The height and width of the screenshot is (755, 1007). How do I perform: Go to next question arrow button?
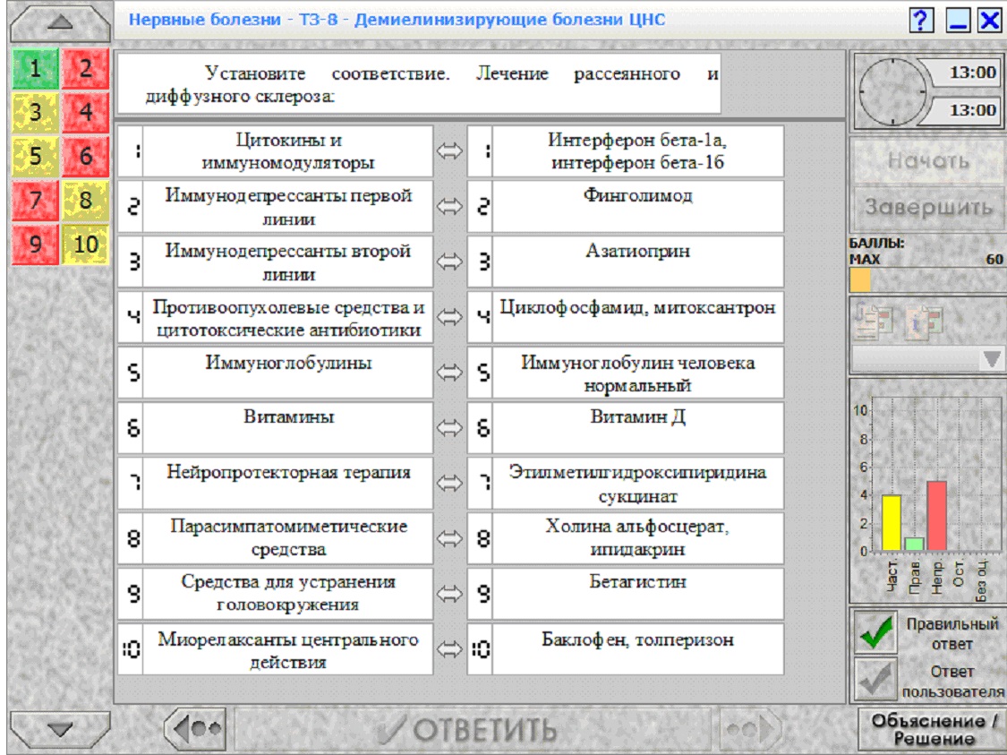tap(751, 729)
